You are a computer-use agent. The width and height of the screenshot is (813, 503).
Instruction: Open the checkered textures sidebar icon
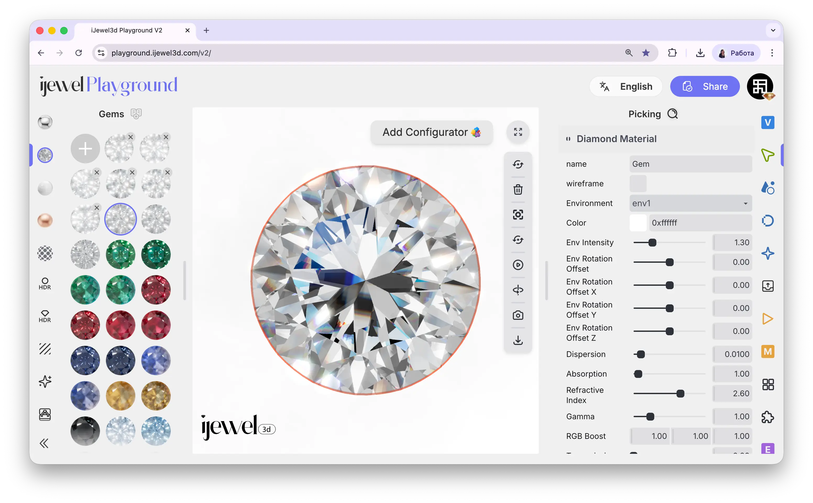click(45, 253)
